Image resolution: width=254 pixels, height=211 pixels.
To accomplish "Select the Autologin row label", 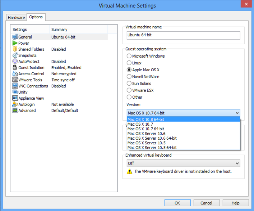I will [x=27, y=104].
